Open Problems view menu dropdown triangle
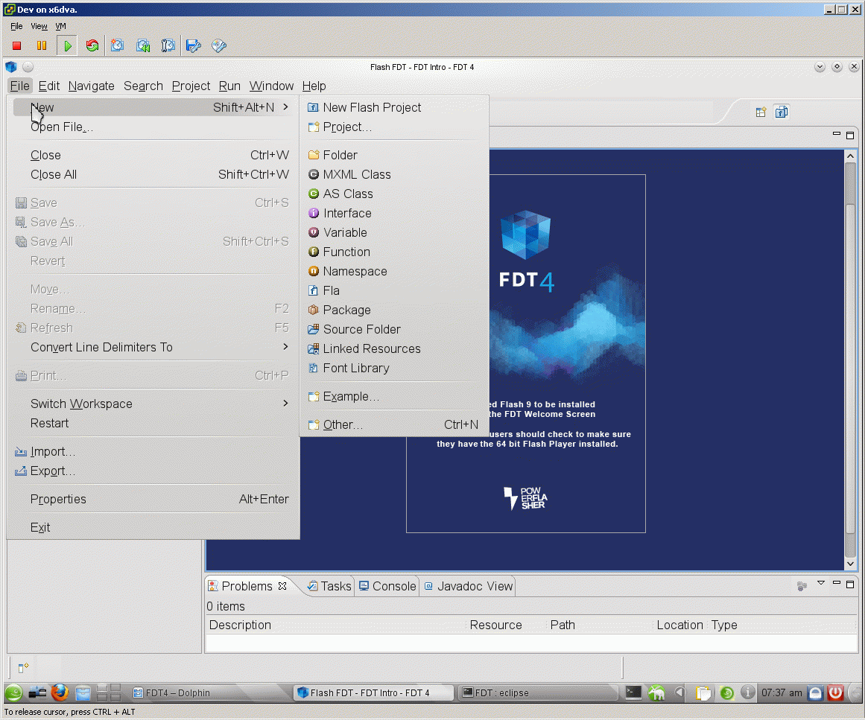 (x=820, y=583)
